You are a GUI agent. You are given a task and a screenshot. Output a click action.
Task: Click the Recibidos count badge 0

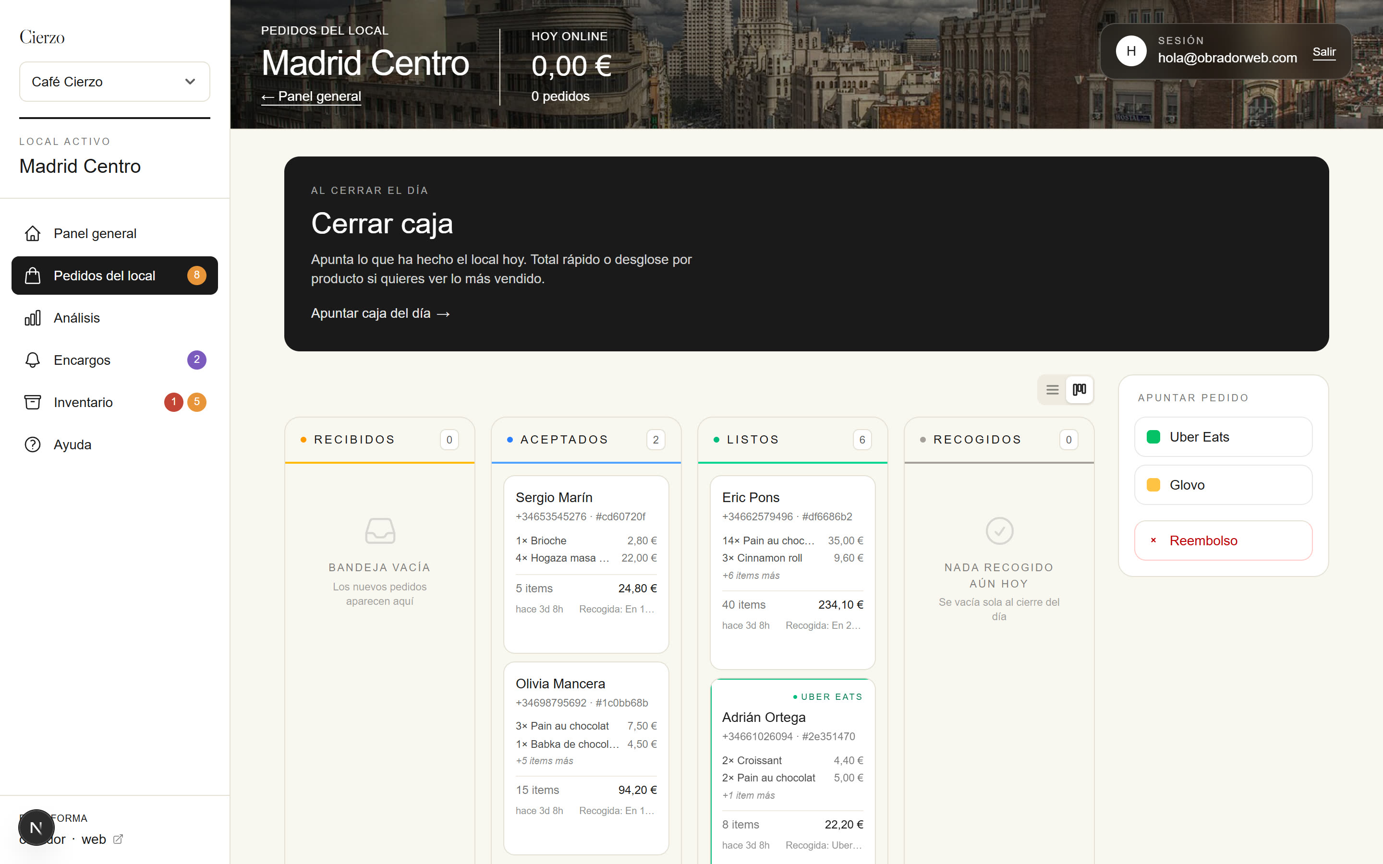(449, 439)
